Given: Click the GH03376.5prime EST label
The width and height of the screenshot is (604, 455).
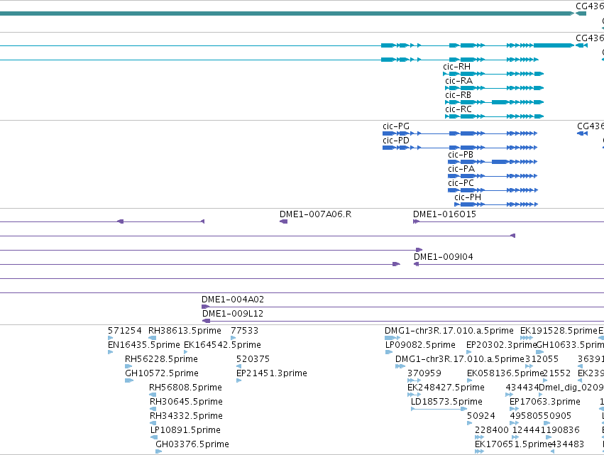Looking at the screenshot, I should pos(192,444).
